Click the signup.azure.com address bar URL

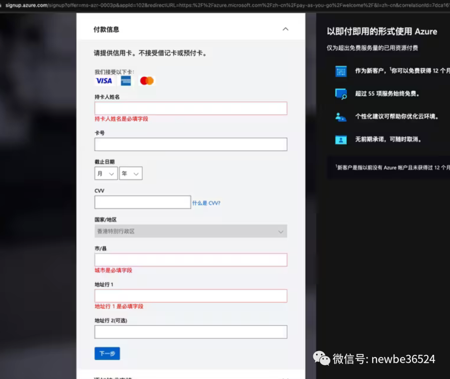pos(227,5)
